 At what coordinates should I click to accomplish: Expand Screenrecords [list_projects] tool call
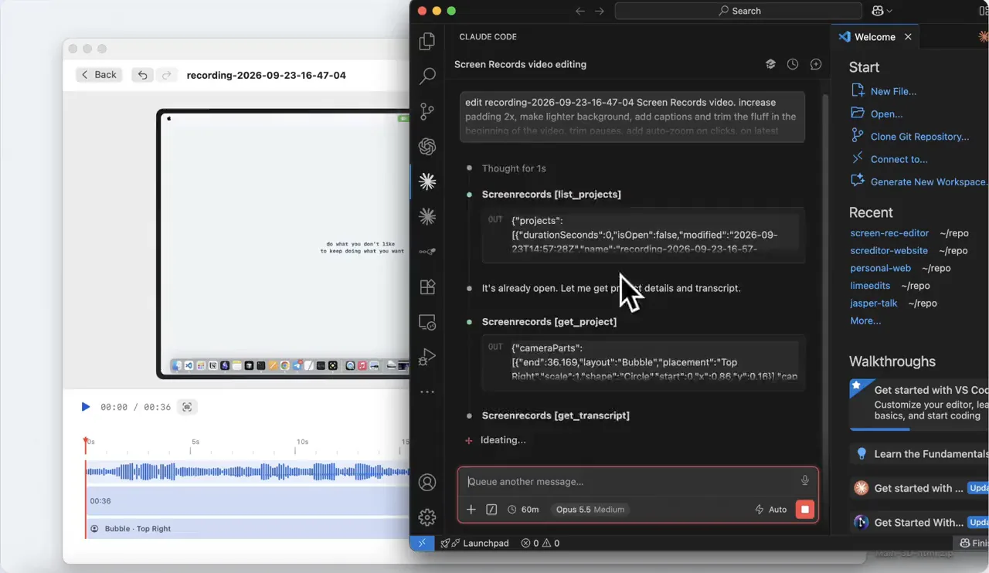(551, 195)
